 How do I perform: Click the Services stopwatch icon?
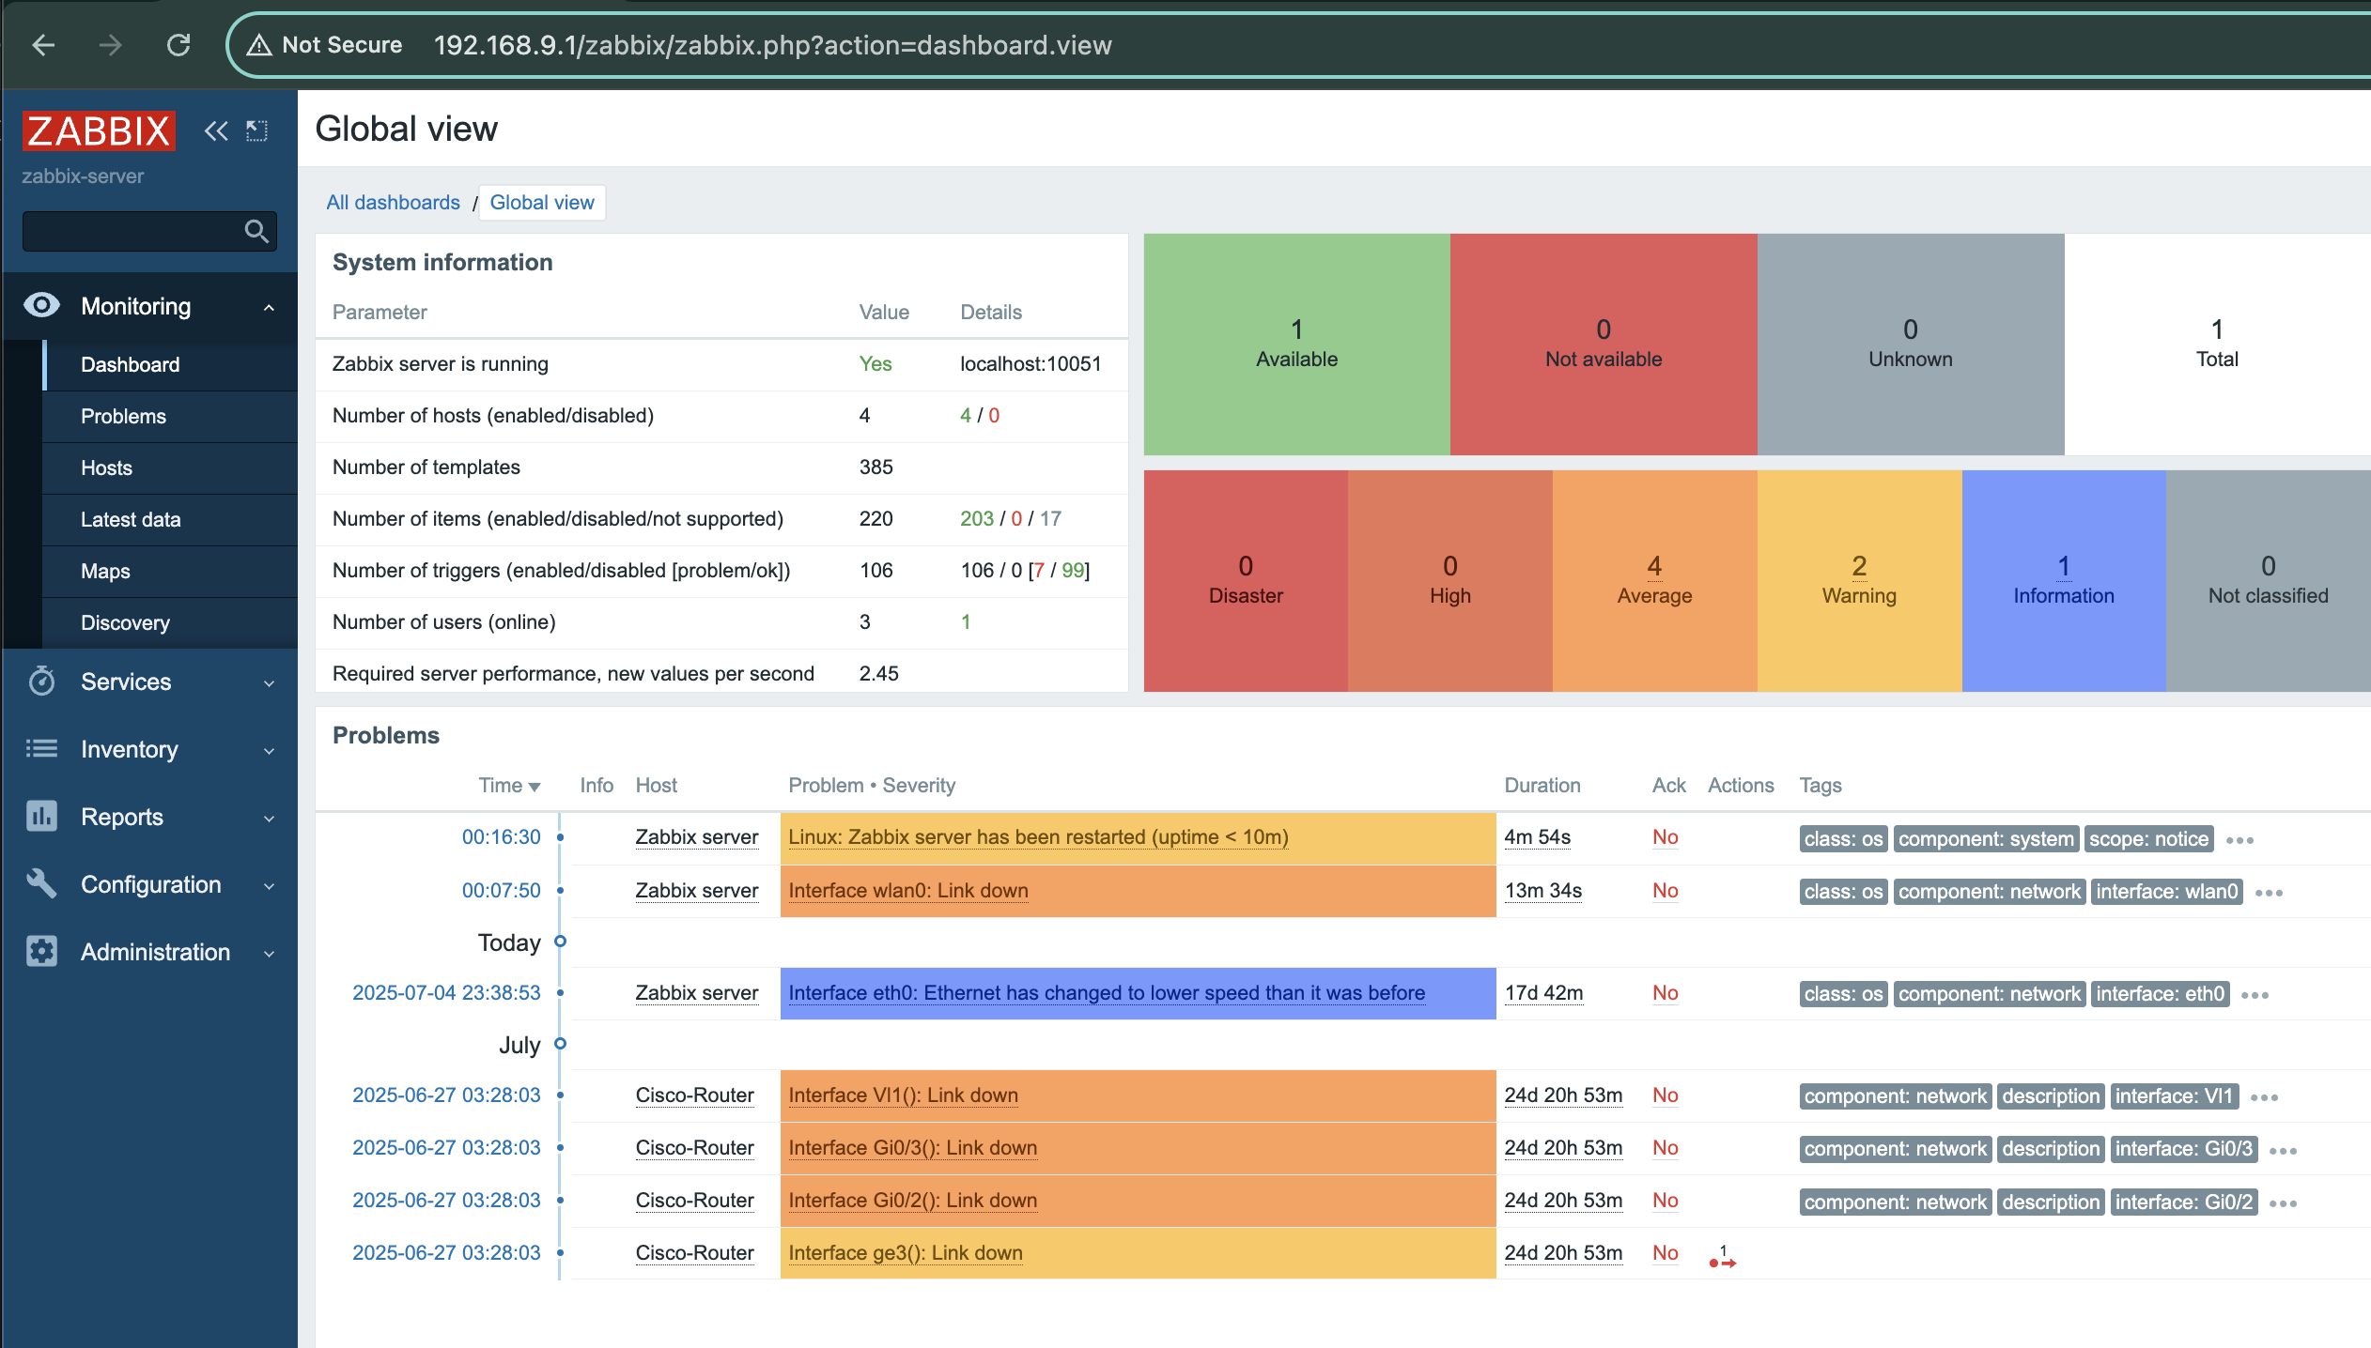41,681
